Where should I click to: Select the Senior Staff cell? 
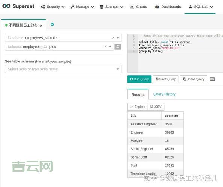coord(145,157)
